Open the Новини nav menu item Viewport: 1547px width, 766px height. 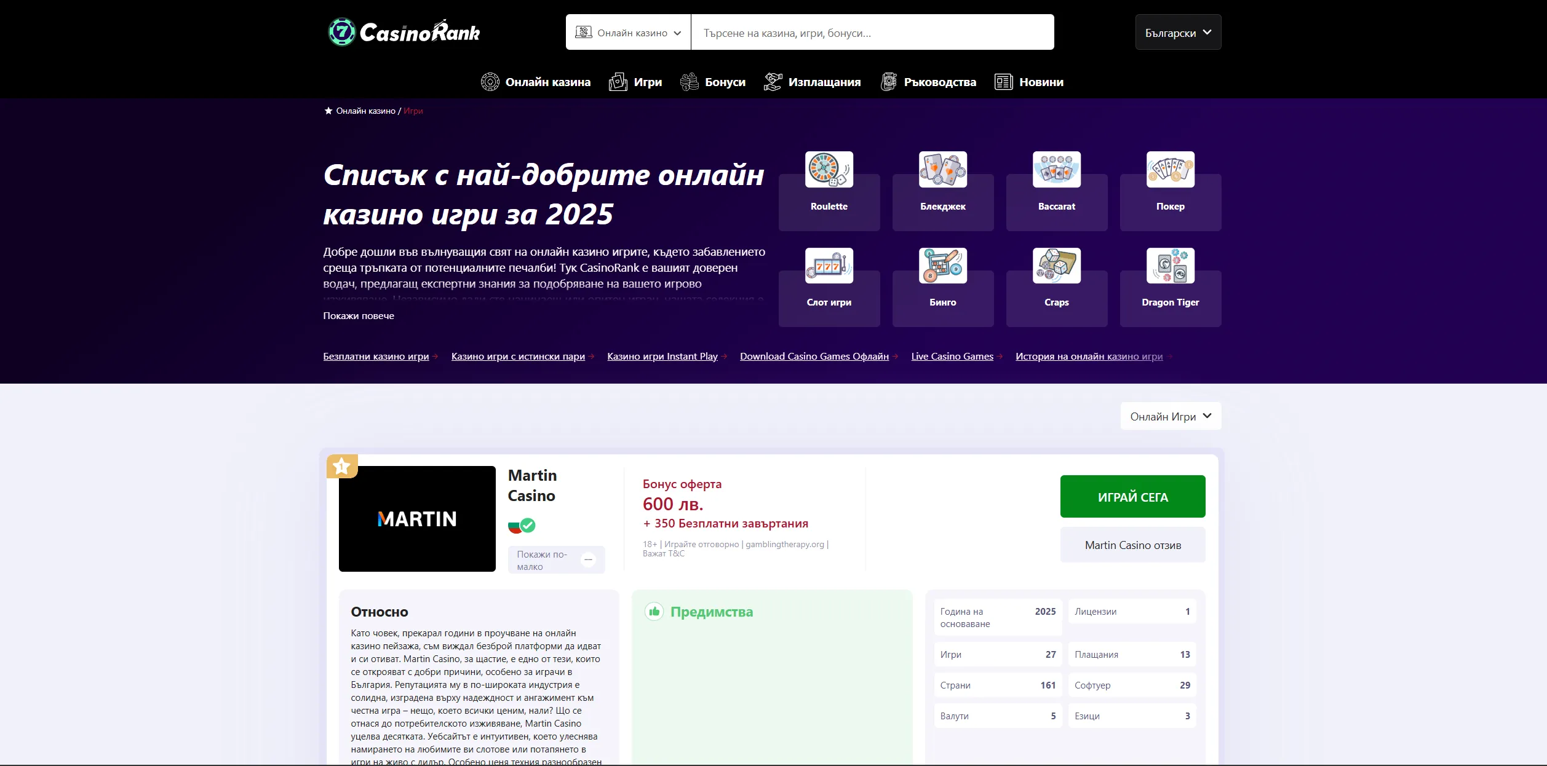click(x=1028, y=82)
